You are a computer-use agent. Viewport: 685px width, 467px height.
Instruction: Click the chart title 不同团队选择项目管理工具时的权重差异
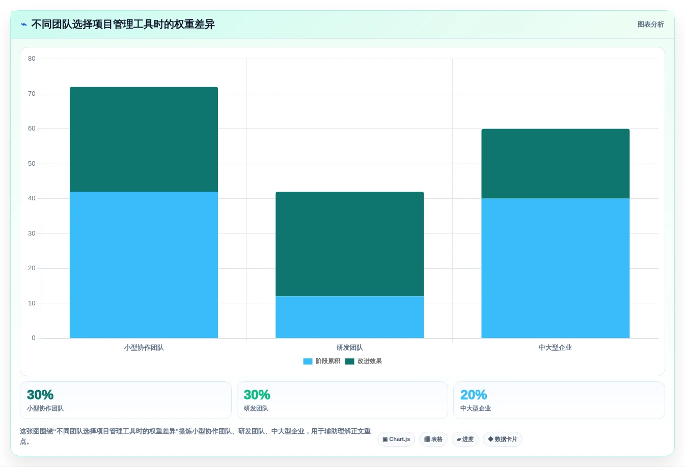click(123, 24)
